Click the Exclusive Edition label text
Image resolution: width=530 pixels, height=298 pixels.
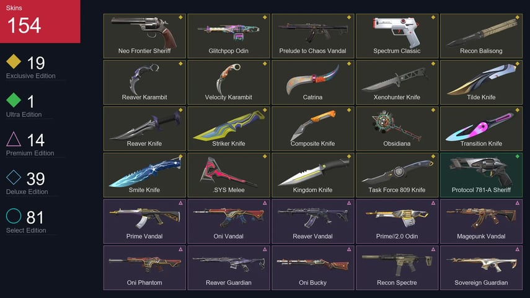pyautogui.click(x=31, y=76)
